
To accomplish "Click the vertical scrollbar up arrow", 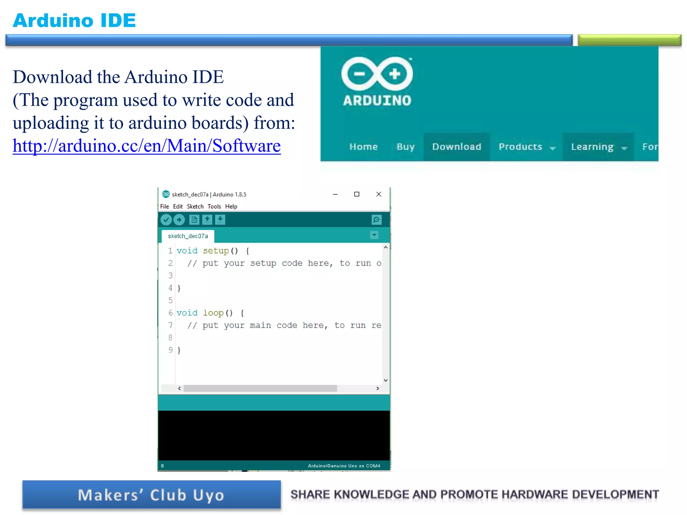I will (386, 247).
